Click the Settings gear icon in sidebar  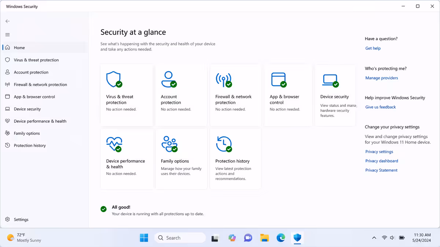coord(7,220)
